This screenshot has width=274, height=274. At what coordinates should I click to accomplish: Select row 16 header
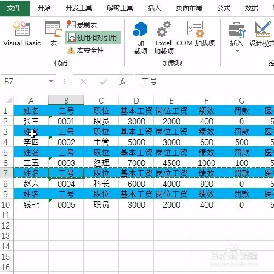point(6,267)
